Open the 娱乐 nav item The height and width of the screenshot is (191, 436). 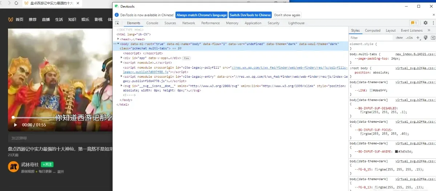[85, 19]
